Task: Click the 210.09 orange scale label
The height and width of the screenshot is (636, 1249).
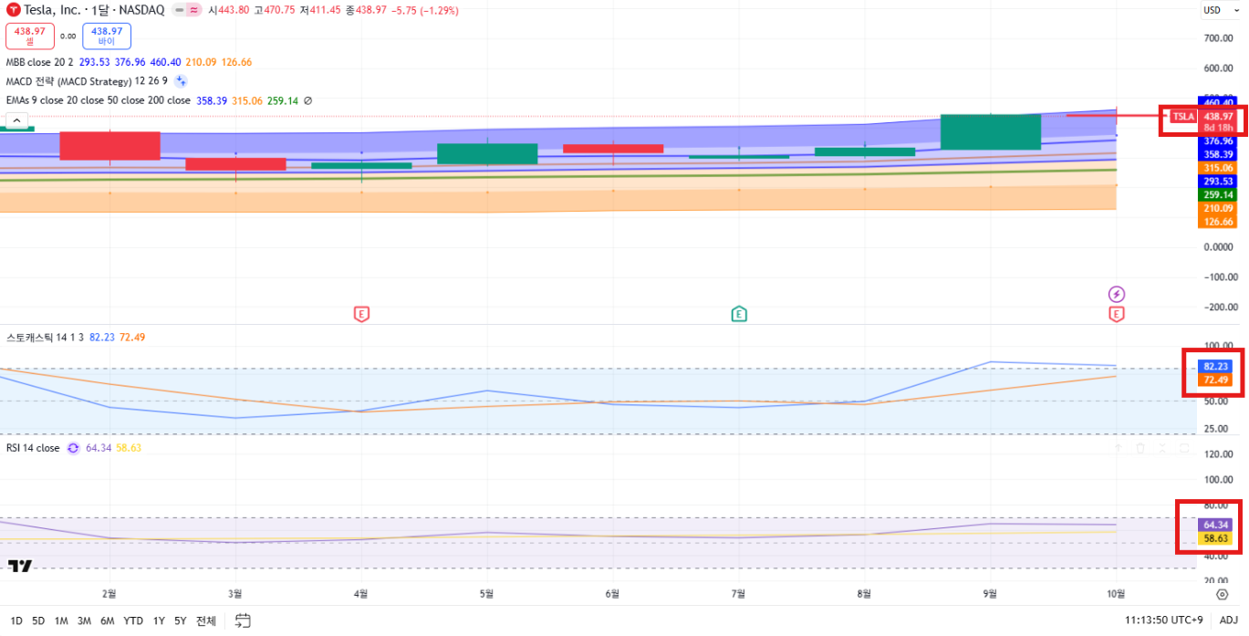Action: 1218,208
